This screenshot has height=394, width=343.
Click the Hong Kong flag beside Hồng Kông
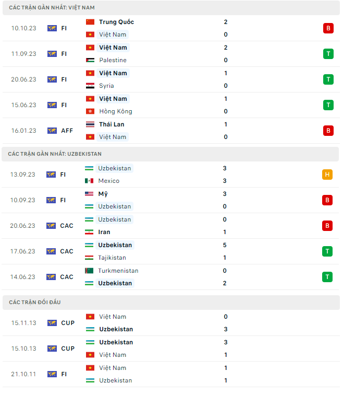coord(90,111)
